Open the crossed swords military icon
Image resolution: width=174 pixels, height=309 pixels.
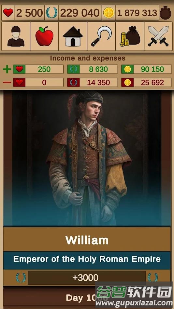(158, 36)
